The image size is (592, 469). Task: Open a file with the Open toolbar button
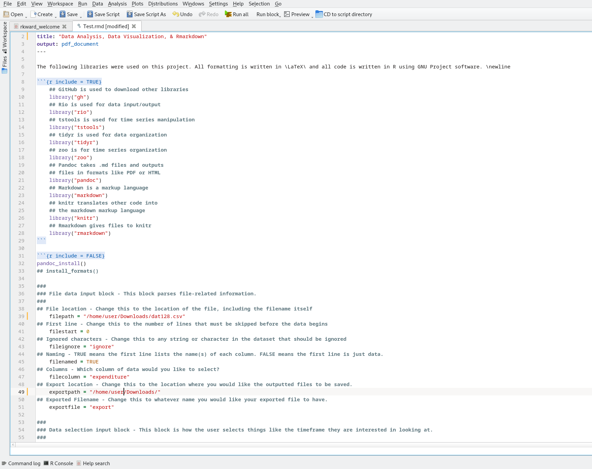coord(13,14)
